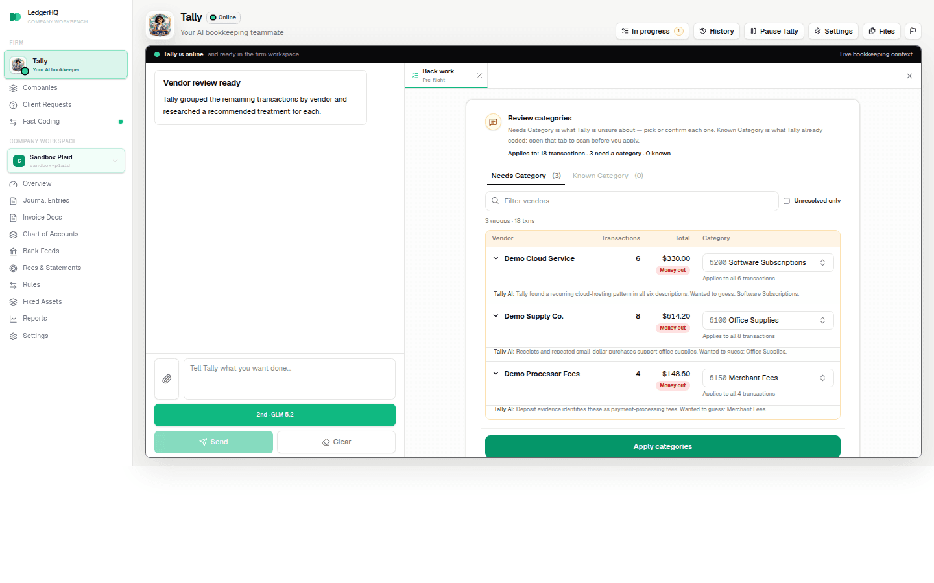This screenshot has width=934, height=583.
Task: Click the search icon in Filter vendors
Action: tap(496, 201)
